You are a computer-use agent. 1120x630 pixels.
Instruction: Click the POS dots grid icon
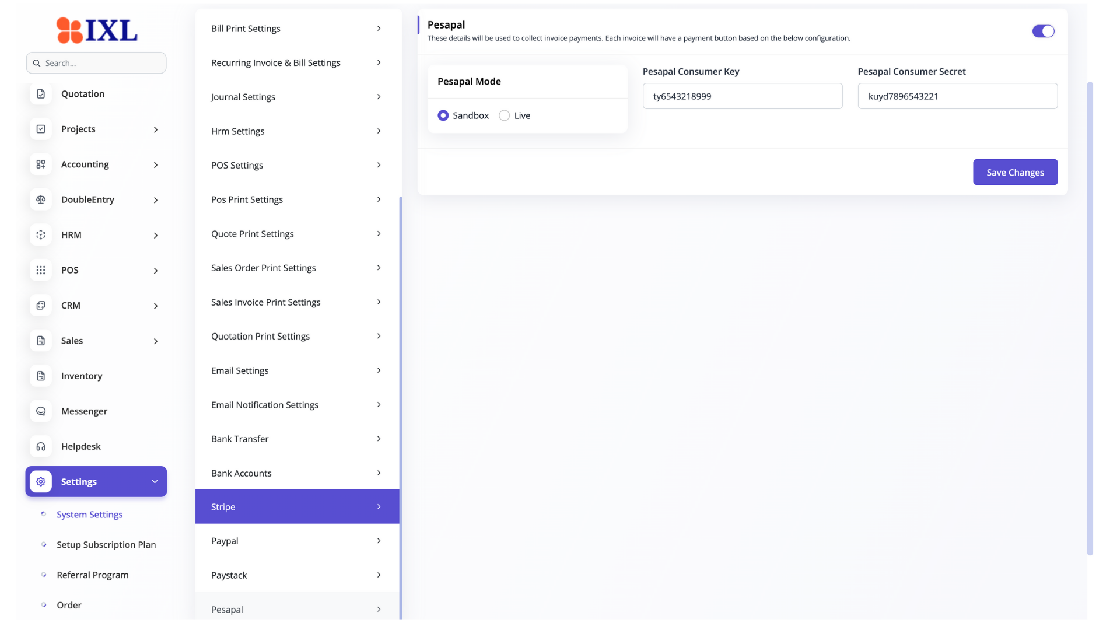point(41,270)
